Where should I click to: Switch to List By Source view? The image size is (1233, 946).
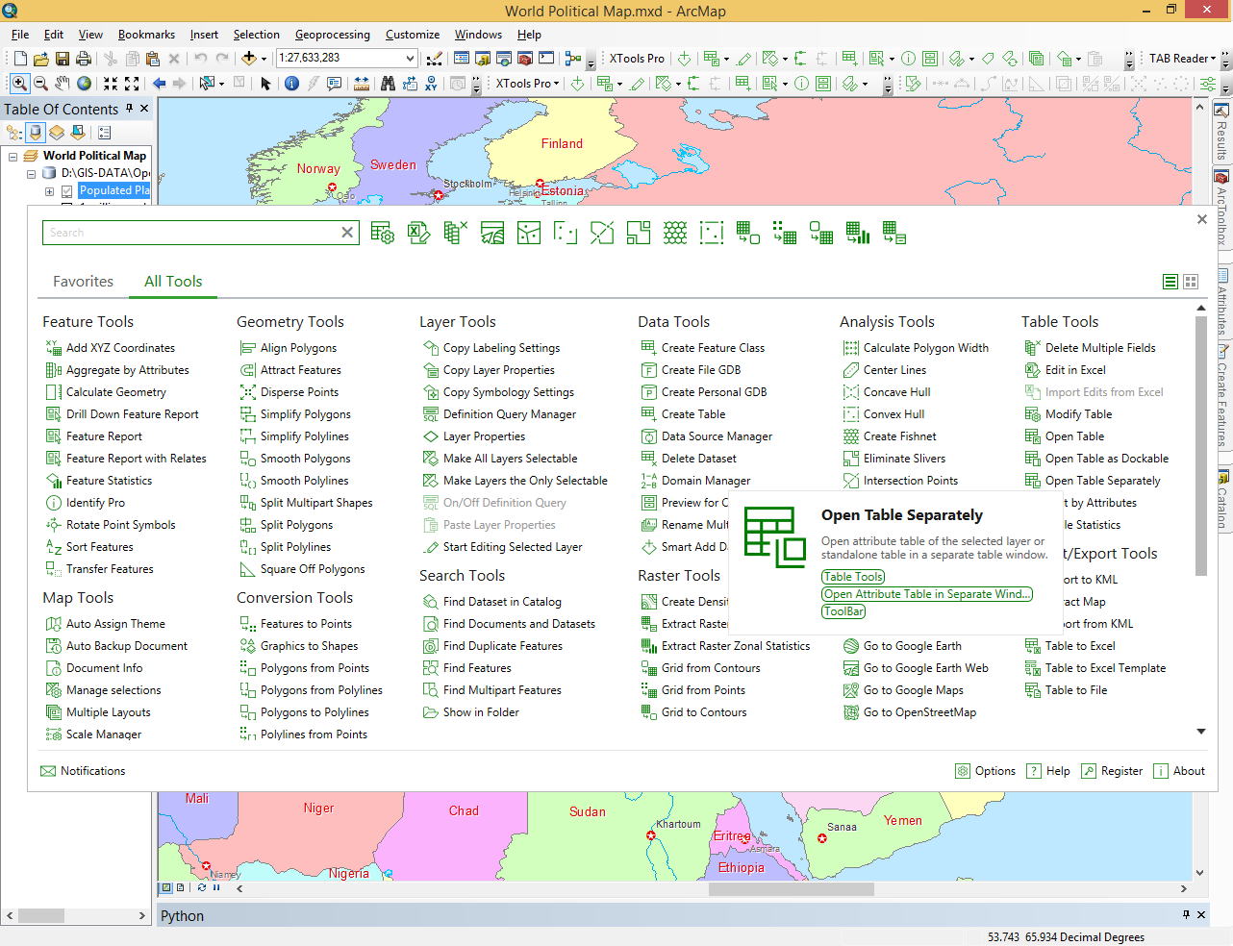click(36, 132)
